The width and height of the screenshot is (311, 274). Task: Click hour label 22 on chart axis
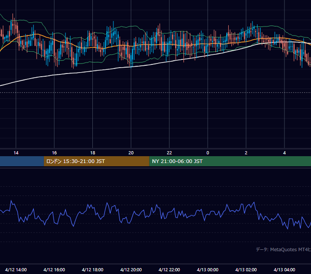(169, 153)
